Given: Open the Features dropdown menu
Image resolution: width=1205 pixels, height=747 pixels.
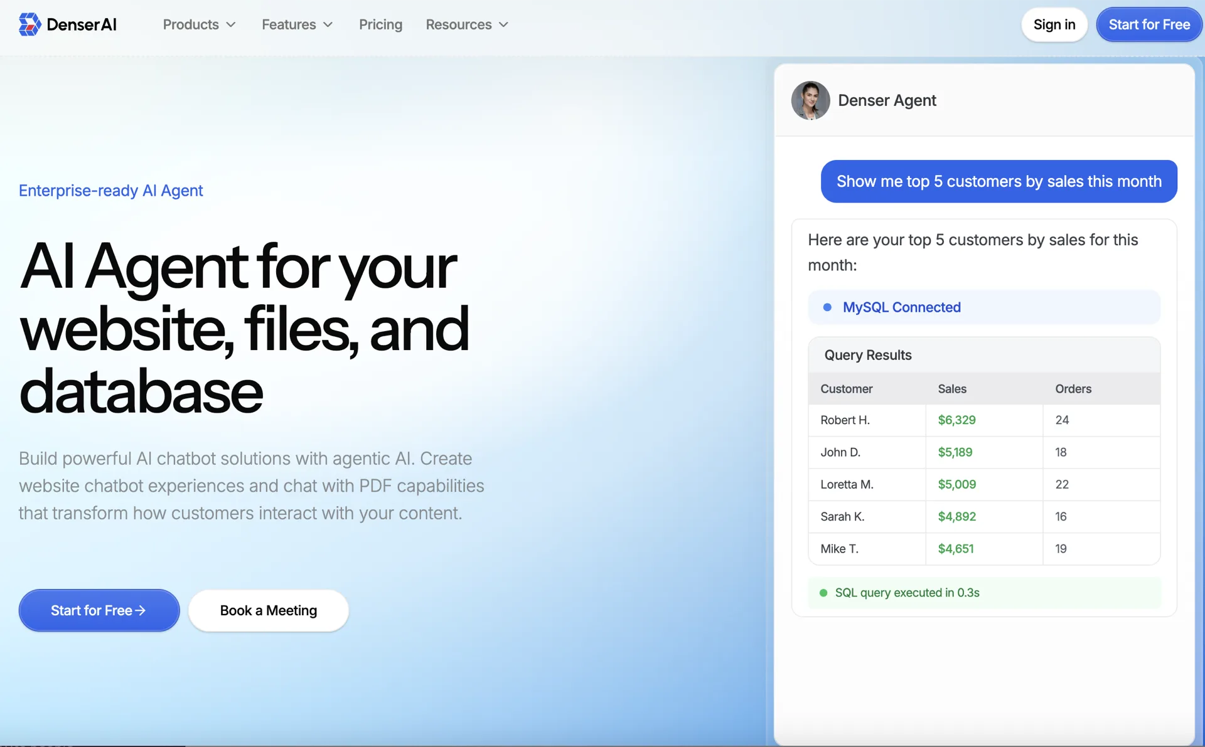Looking at the screenshot, I should pos(297,24).
